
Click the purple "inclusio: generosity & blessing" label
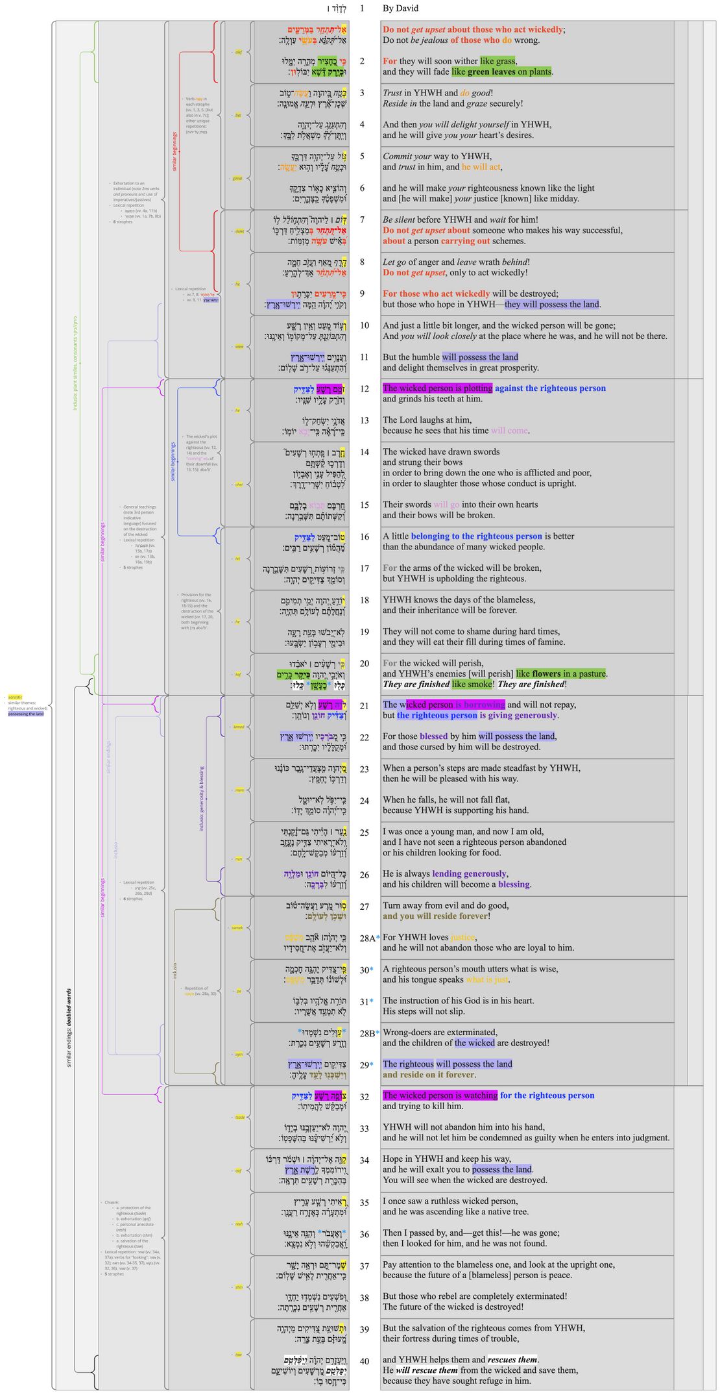[x=202, y=799]
